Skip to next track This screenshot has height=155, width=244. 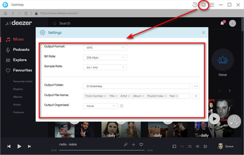point(29,146)
